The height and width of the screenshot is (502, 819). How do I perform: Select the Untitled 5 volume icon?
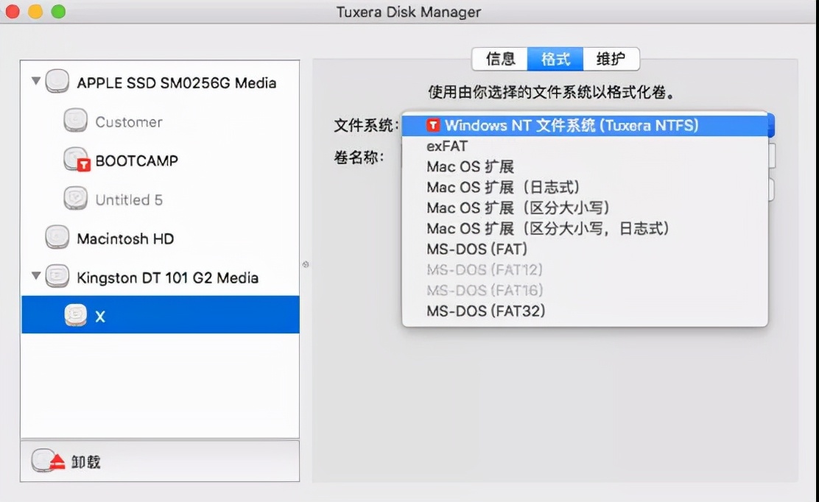74,199
